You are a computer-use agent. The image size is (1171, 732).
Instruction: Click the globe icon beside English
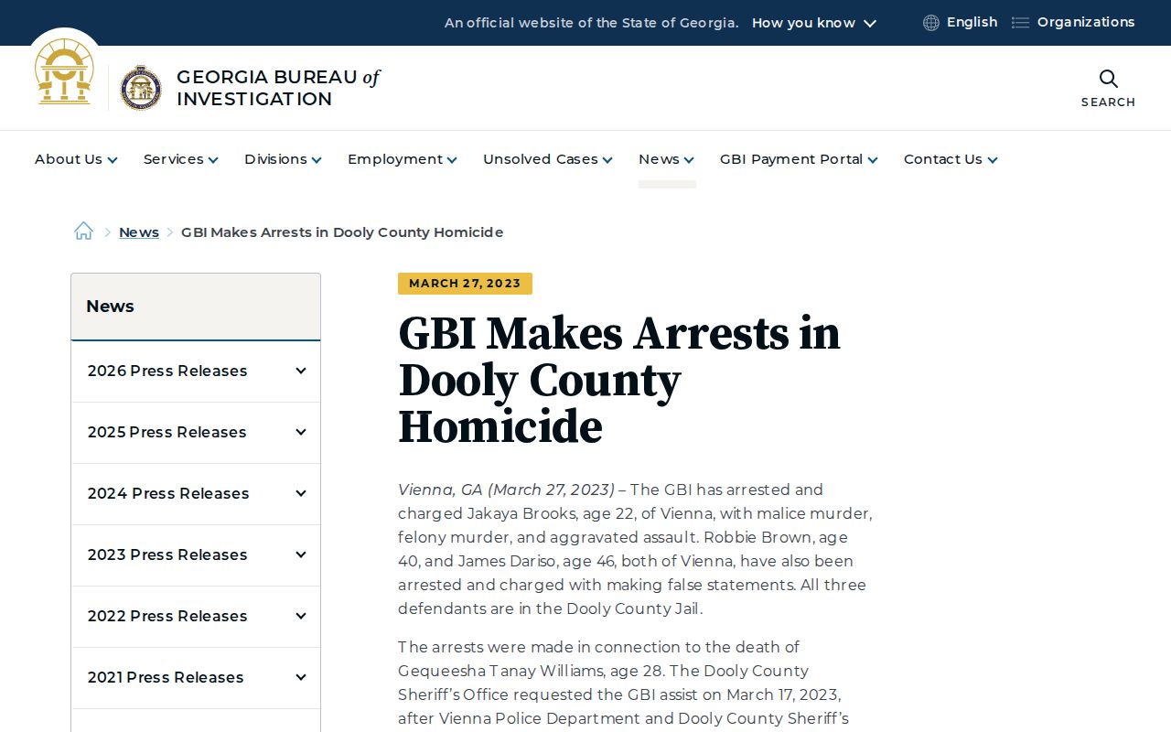pos(931,23)
